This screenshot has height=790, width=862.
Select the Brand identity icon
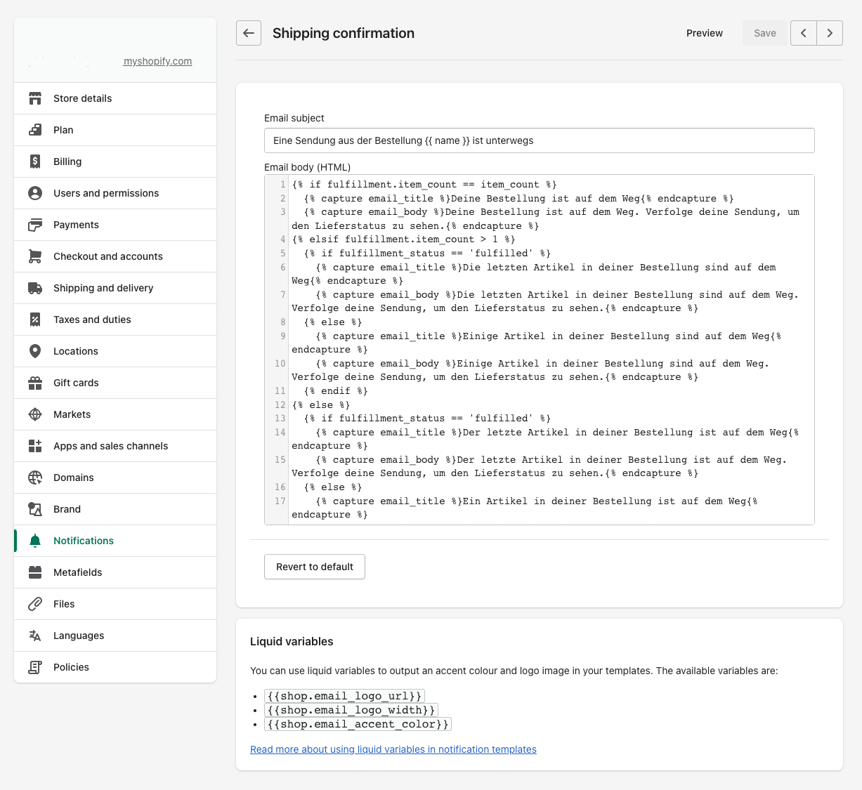[x=35, y=509]
